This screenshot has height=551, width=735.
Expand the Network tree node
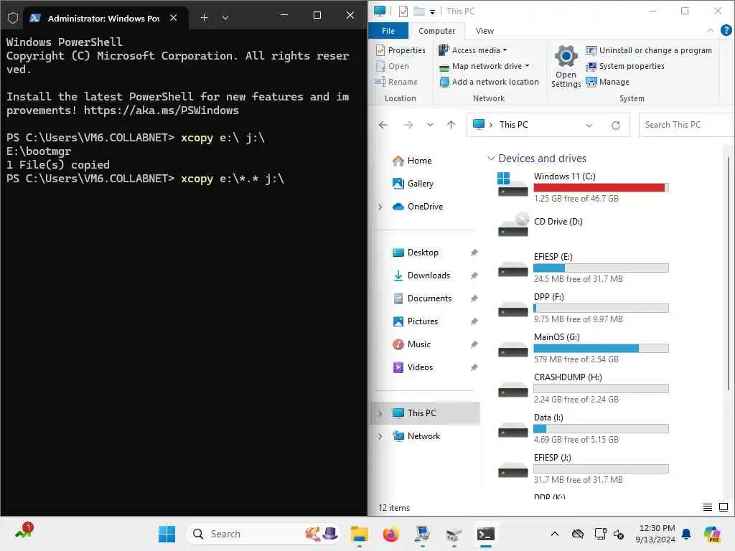pyautogui.click(x=380, y=436)
